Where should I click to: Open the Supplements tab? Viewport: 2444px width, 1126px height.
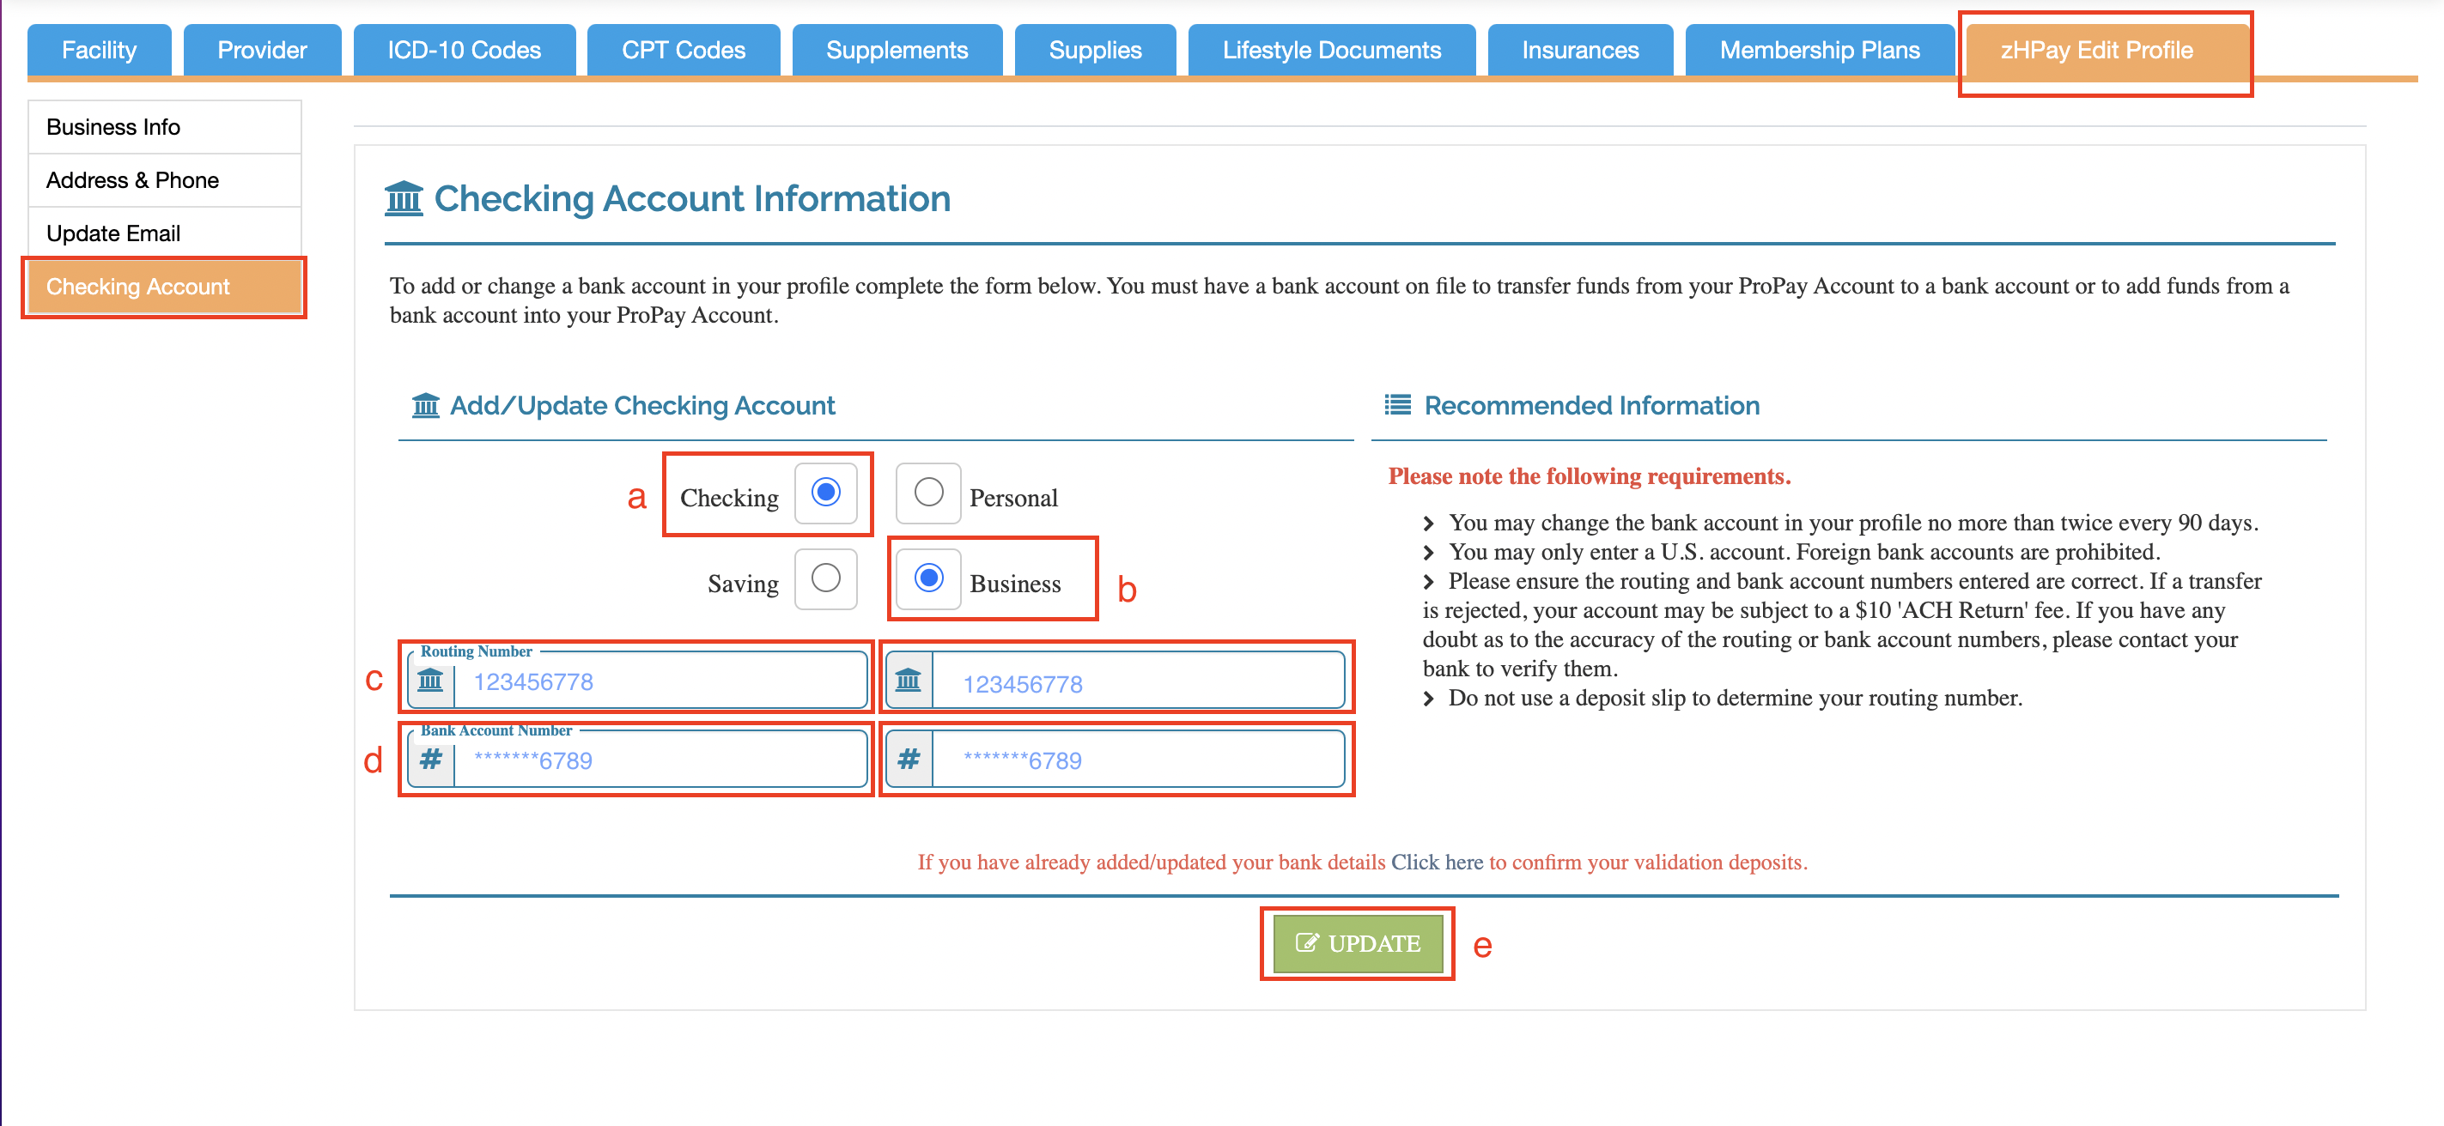point(897,51)
